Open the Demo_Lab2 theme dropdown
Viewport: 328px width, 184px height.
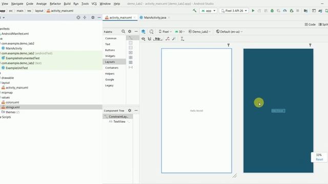pyautogui.click(x=199, y=32)
